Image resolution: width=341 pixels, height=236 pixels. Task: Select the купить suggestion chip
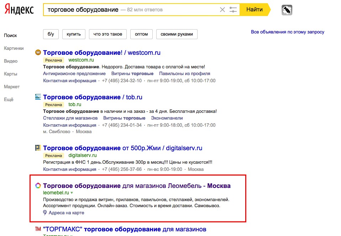coord(74,34)
